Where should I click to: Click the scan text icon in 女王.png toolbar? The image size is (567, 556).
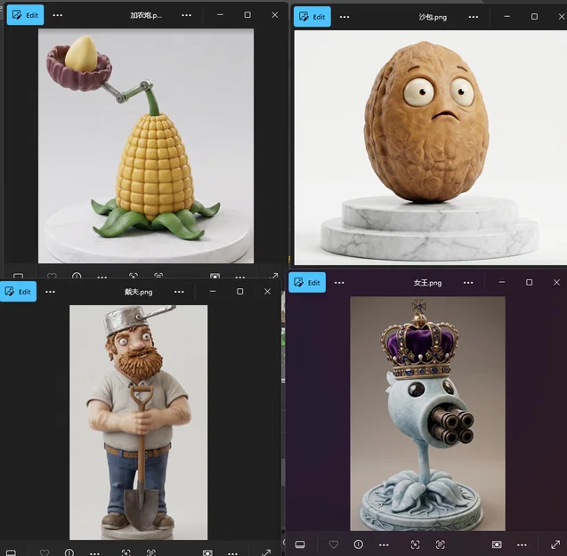point(440,544)
